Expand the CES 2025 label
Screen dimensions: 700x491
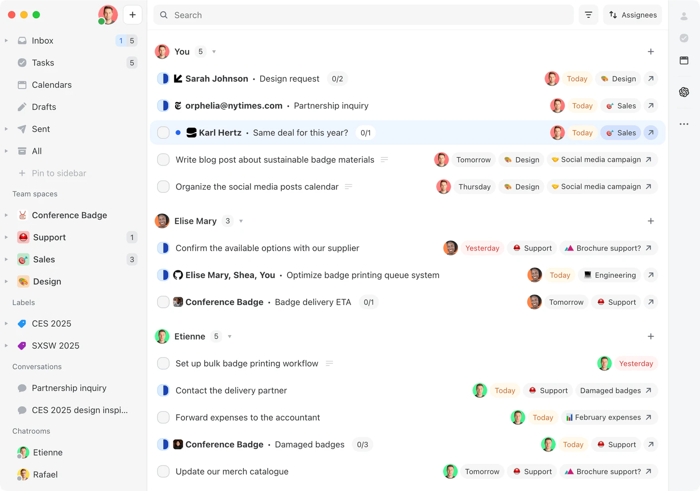pyautogui.click(x=6, y=324)
